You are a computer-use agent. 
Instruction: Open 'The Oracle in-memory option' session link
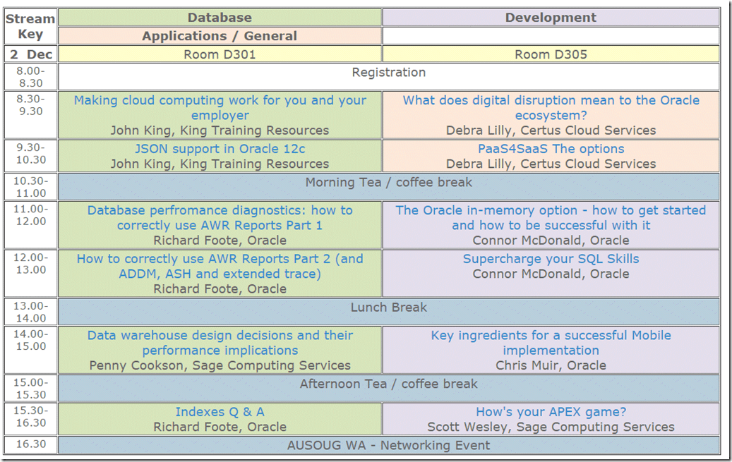[551, 210]
